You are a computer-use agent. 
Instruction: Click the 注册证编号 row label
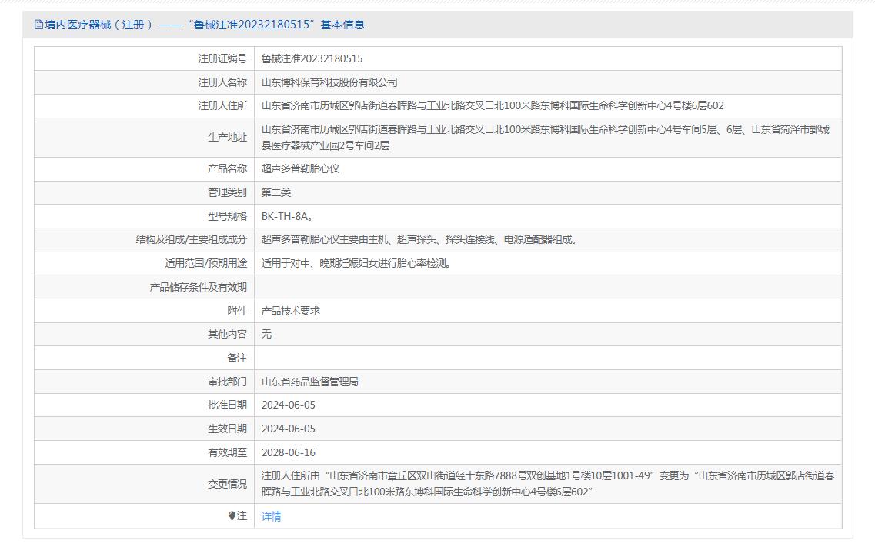(x=222, y=58)
